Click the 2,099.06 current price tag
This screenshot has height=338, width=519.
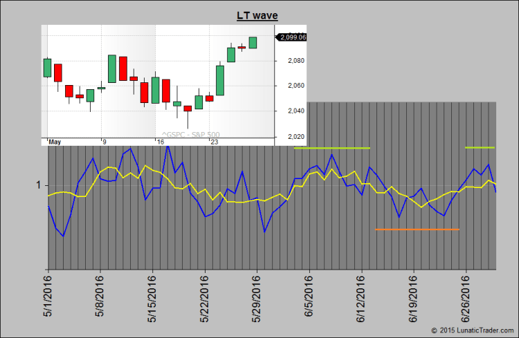pyautogui.click(x=291, y=37)
